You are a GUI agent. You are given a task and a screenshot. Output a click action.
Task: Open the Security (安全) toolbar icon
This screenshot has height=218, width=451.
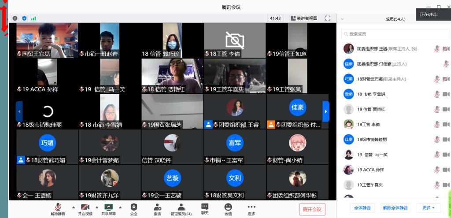(x=134, y=209)
